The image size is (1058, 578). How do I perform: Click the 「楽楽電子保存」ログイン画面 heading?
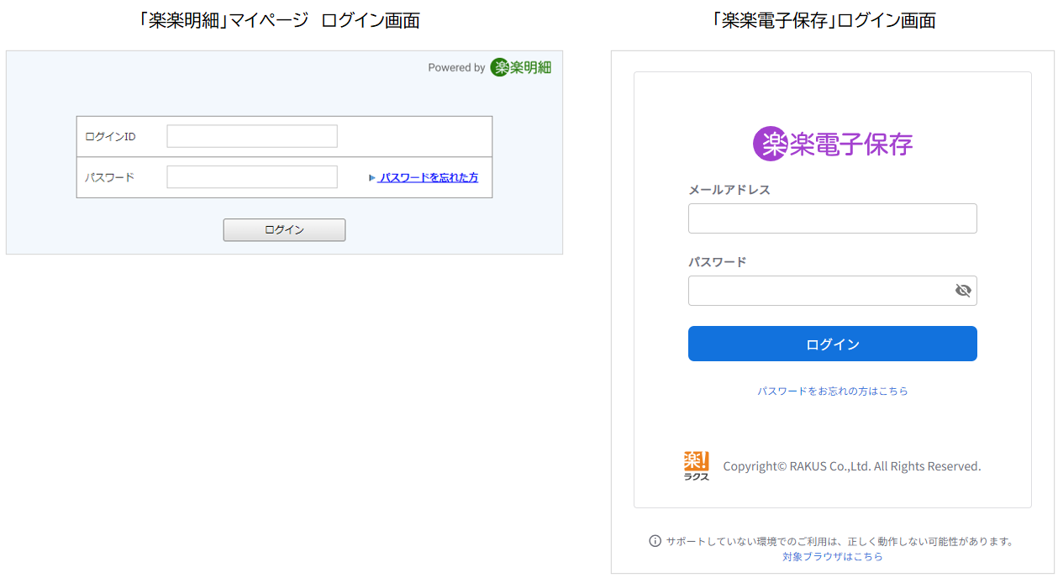[x=824, y=21]
